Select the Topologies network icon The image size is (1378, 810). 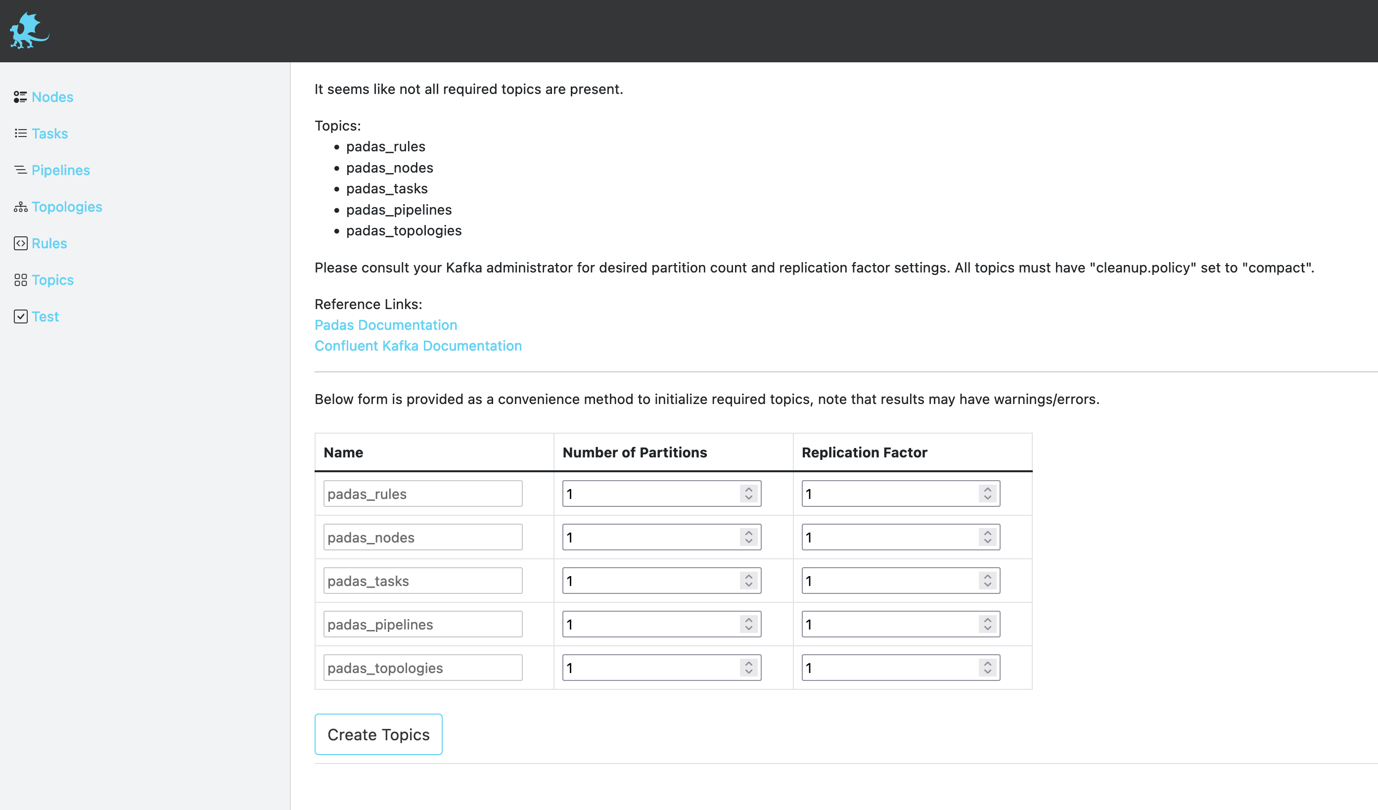tap(20, 207)
